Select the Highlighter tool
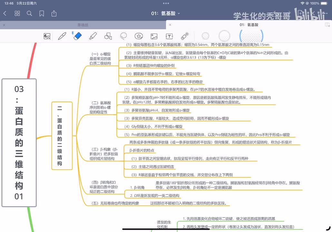This screenshot has width=332, height=232. tap(93, 36)
